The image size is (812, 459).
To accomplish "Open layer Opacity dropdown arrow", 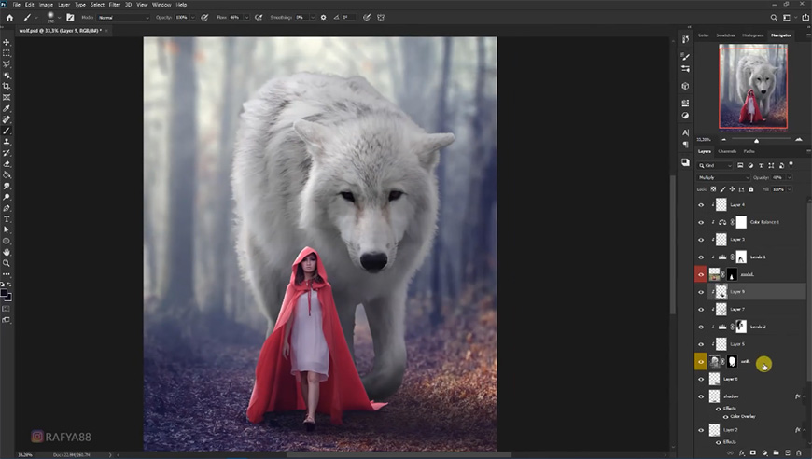I will [x=790, y=177].
